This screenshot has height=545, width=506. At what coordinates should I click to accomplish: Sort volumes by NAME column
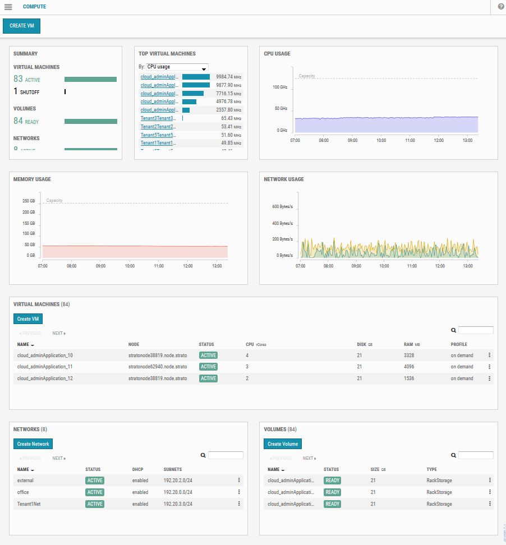tap(276, 469)
